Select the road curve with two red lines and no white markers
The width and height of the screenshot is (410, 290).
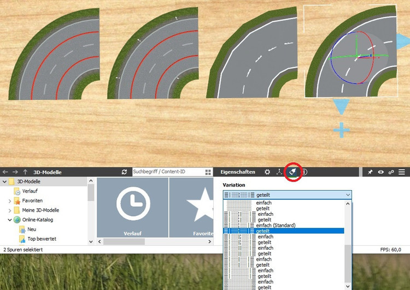tap(54, 55)
